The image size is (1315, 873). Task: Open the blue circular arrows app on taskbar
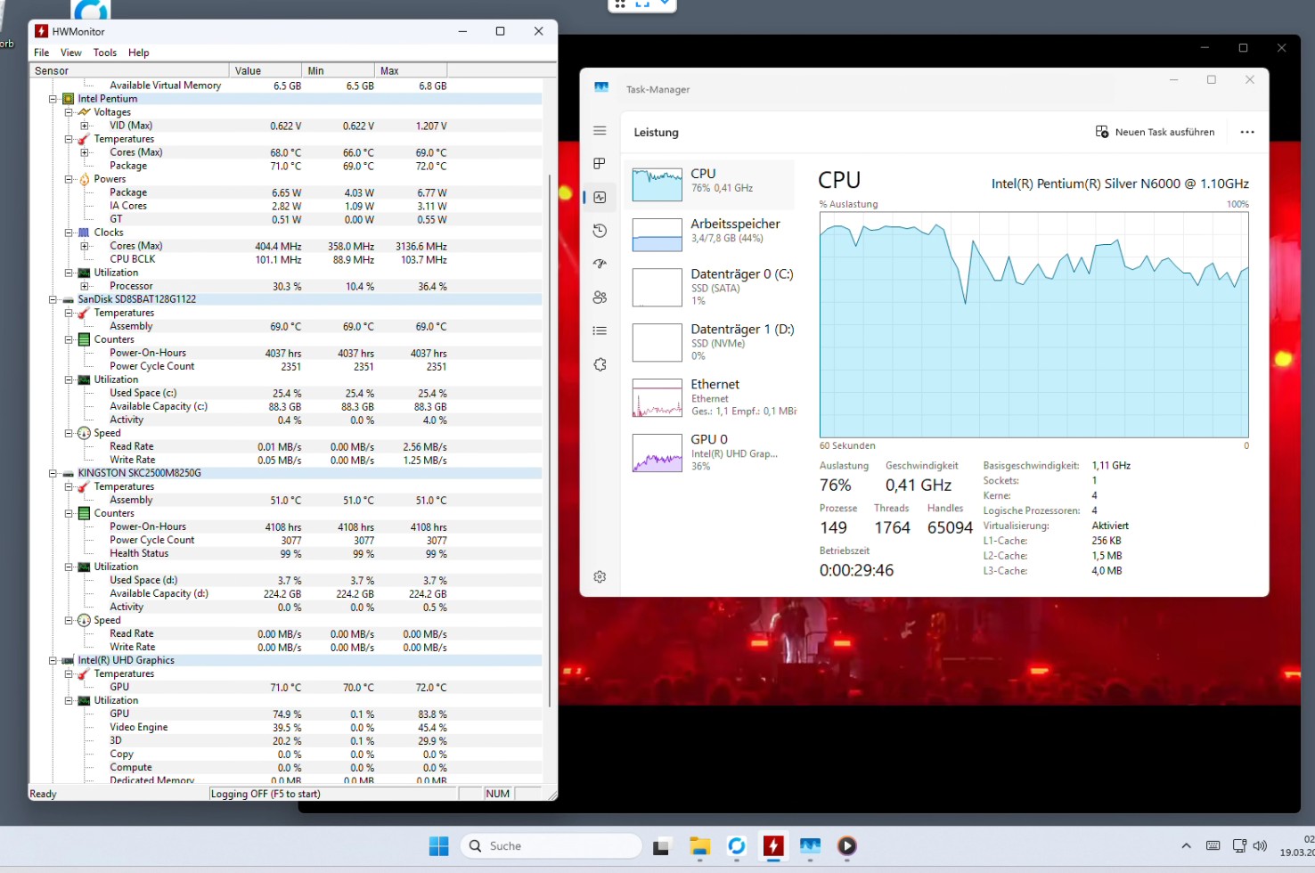coord(736,846)
